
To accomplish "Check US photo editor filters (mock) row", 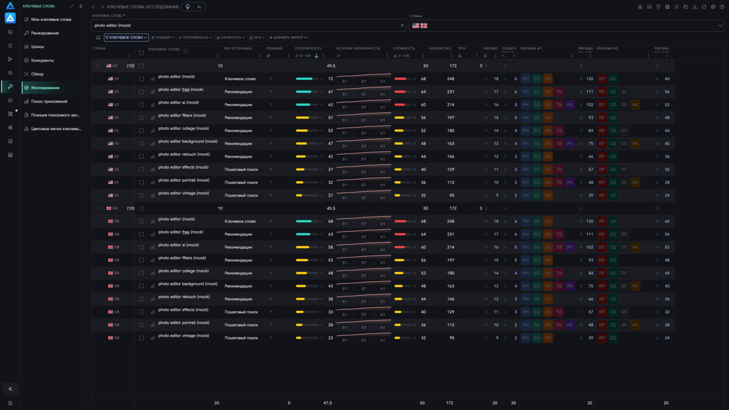I will point(141,117).
